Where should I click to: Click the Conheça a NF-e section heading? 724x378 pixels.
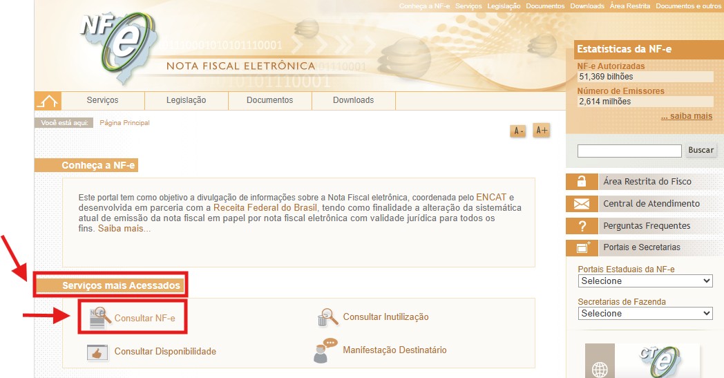[98, 165]
